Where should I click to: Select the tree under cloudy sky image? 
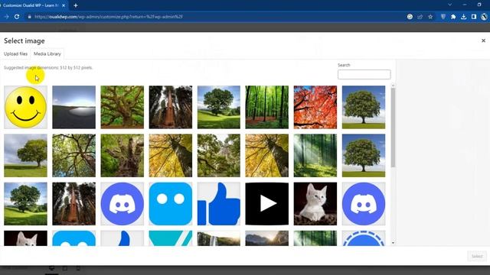(x=25, y=156)
